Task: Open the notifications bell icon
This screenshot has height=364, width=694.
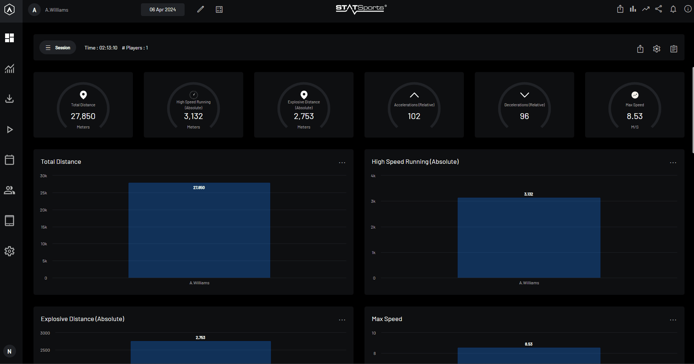Action: (x=673, y=9)
